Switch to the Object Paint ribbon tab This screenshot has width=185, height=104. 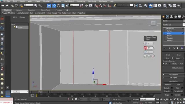point(45,10)
